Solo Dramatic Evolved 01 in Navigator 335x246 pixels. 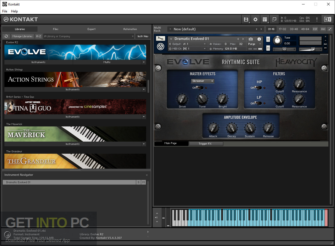tap(138, 182)
